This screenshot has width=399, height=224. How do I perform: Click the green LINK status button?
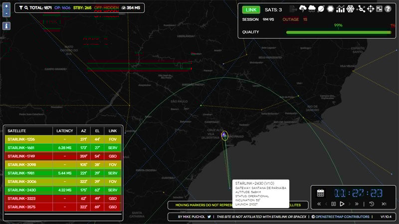(x=251, y=9)
